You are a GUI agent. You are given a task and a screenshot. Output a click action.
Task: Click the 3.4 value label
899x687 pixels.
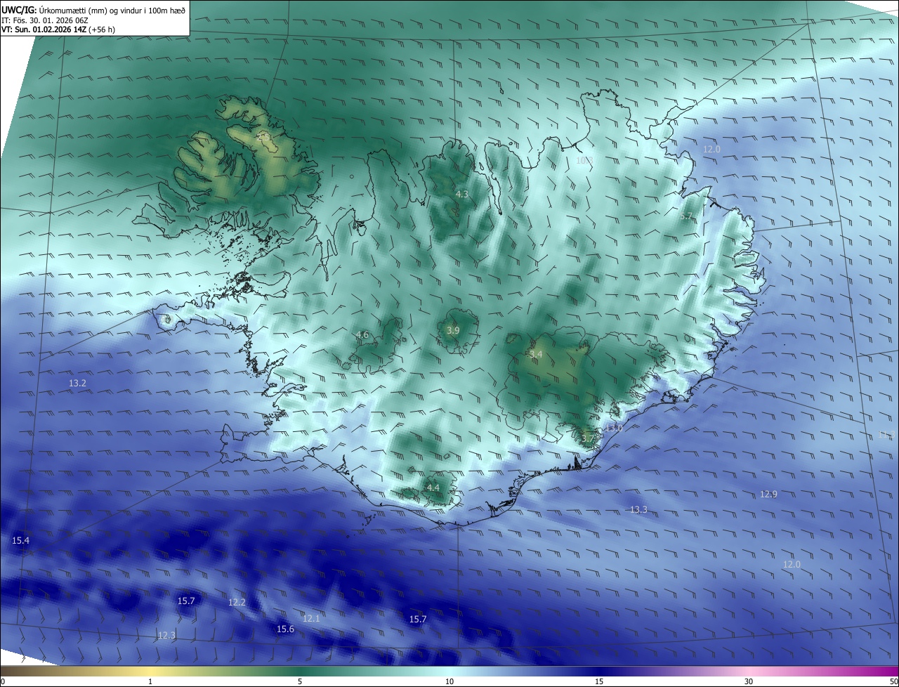(536, 354)
